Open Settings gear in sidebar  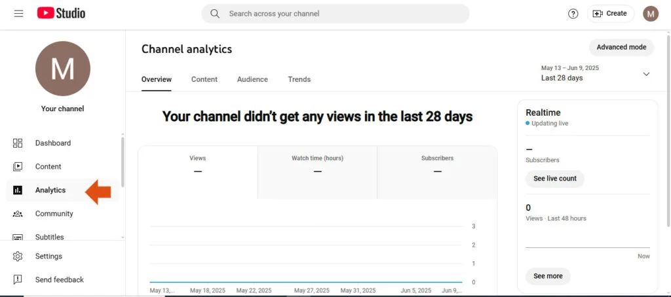18,256
